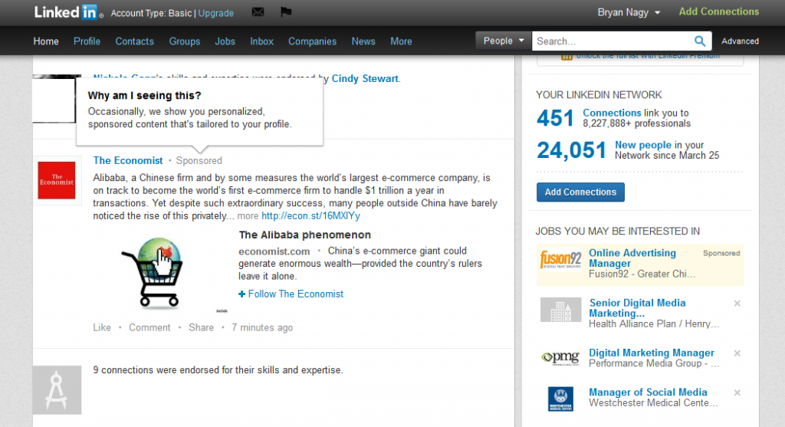The width and height of the screenshot is (785, 427).
Task: Comment on The Economist post
Action: [149, 327]
